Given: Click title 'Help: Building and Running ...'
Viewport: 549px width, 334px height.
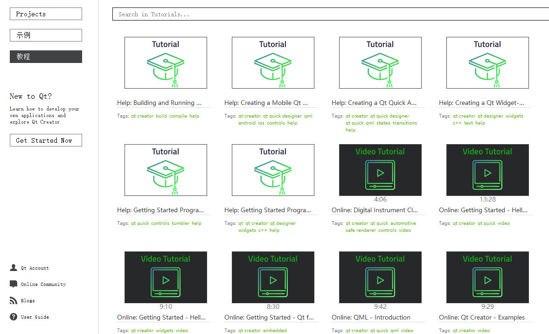Looking at the screenshot, I should [160, 103].
